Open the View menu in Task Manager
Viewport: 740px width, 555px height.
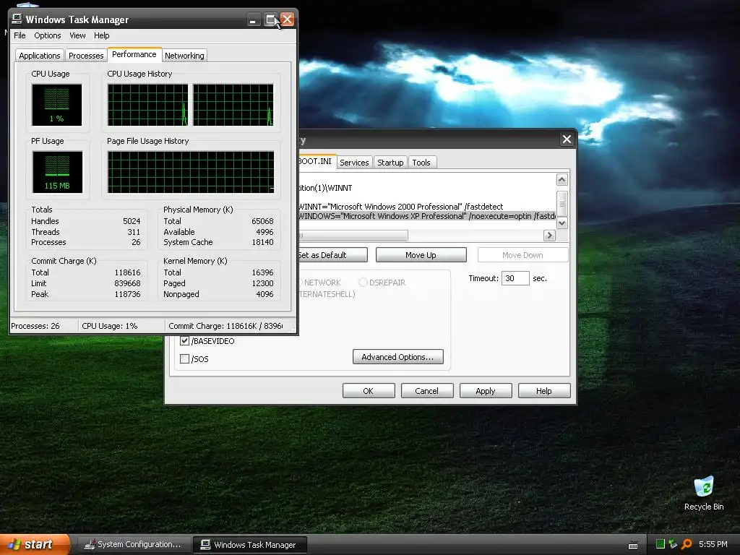77,35
